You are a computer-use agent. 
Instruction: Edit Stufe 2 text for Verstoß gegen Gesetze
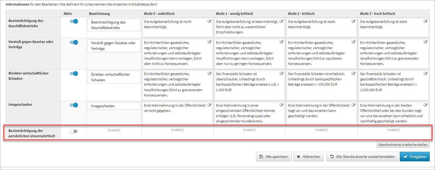click(x=354, y=42)
